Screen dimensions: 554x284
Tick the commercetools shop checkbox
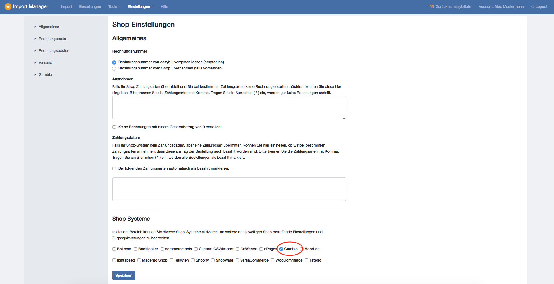pos(162,249)
